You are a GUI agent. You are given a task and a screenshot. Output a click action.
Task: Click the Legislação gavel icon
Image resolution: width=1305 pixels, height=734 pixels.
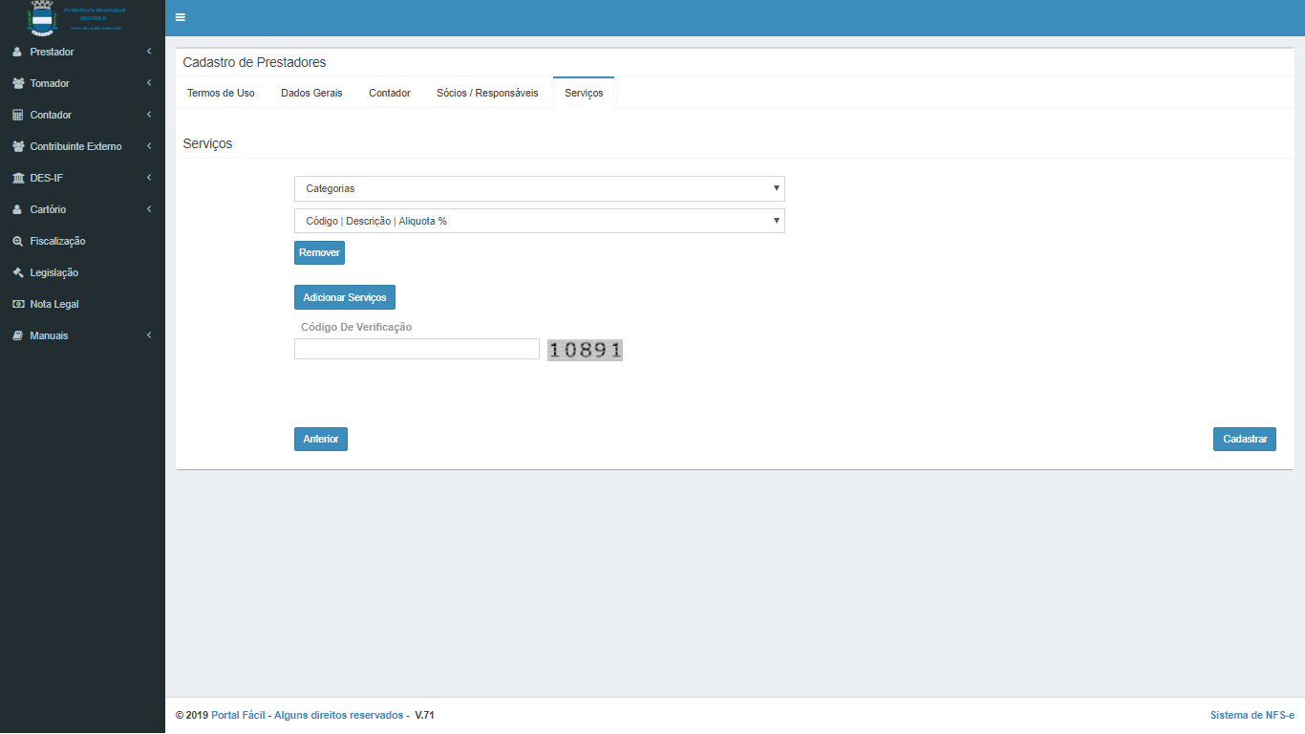click(17, 272)
